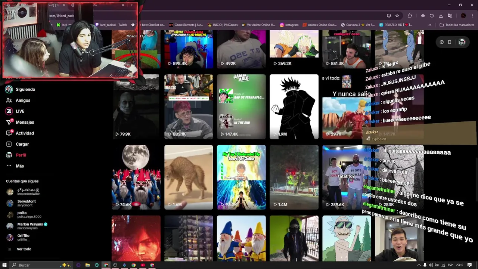Open Ver Anime Online bookmark
Image resolution: width=478 pixels, height=269 pixels.
coord(258,25)
